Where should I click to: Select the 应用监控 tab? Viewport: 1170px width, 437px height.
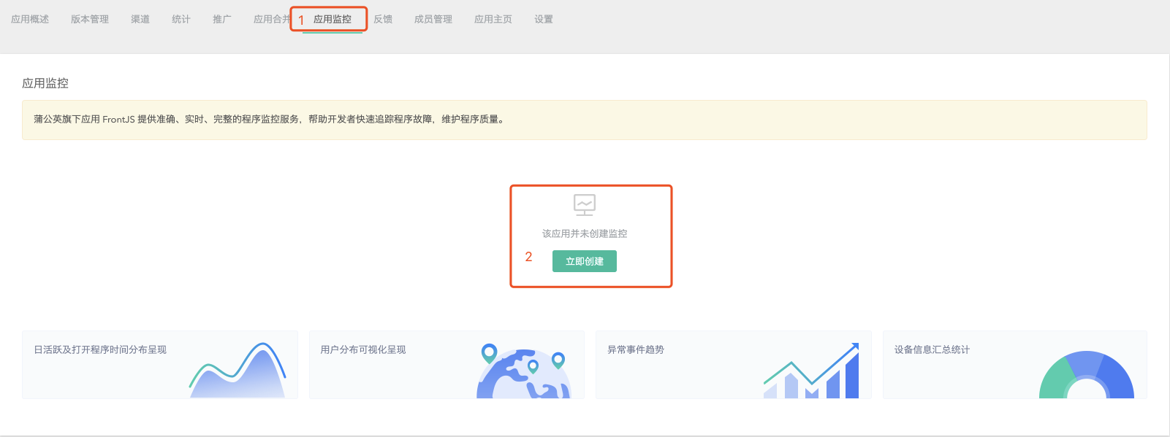[x=333, y=19]
